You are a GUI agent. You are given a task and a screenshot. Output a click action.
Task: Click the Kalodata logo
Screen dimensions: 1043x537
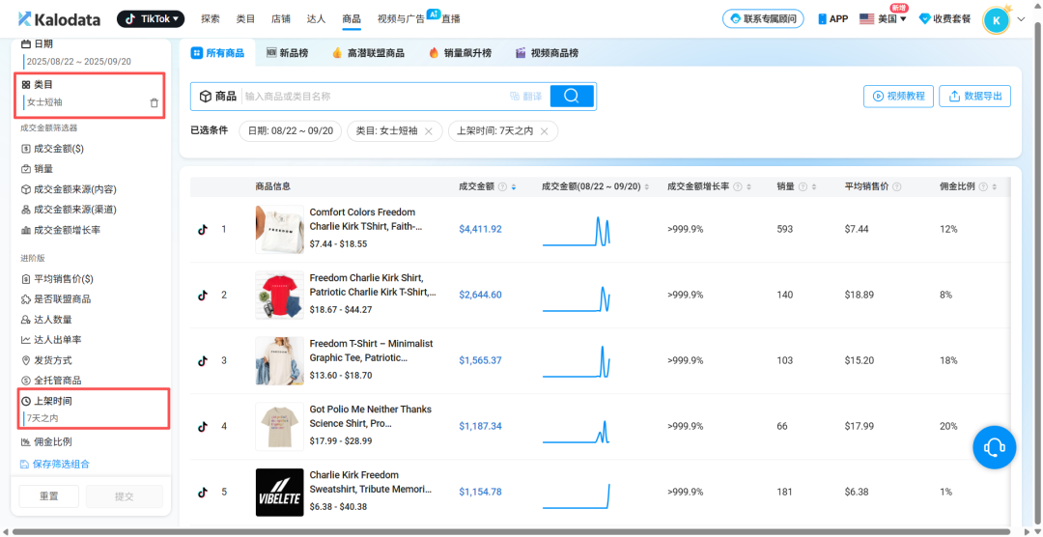pyautogui.click(x=61, y=18)
